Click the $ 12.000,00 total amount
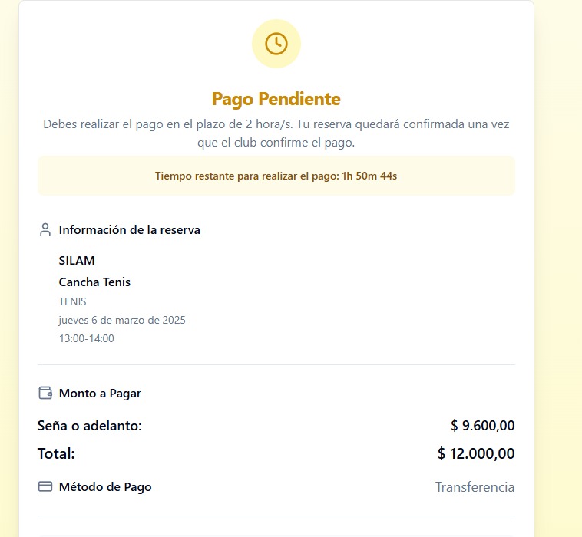582x537 pixels. point(476,453)
